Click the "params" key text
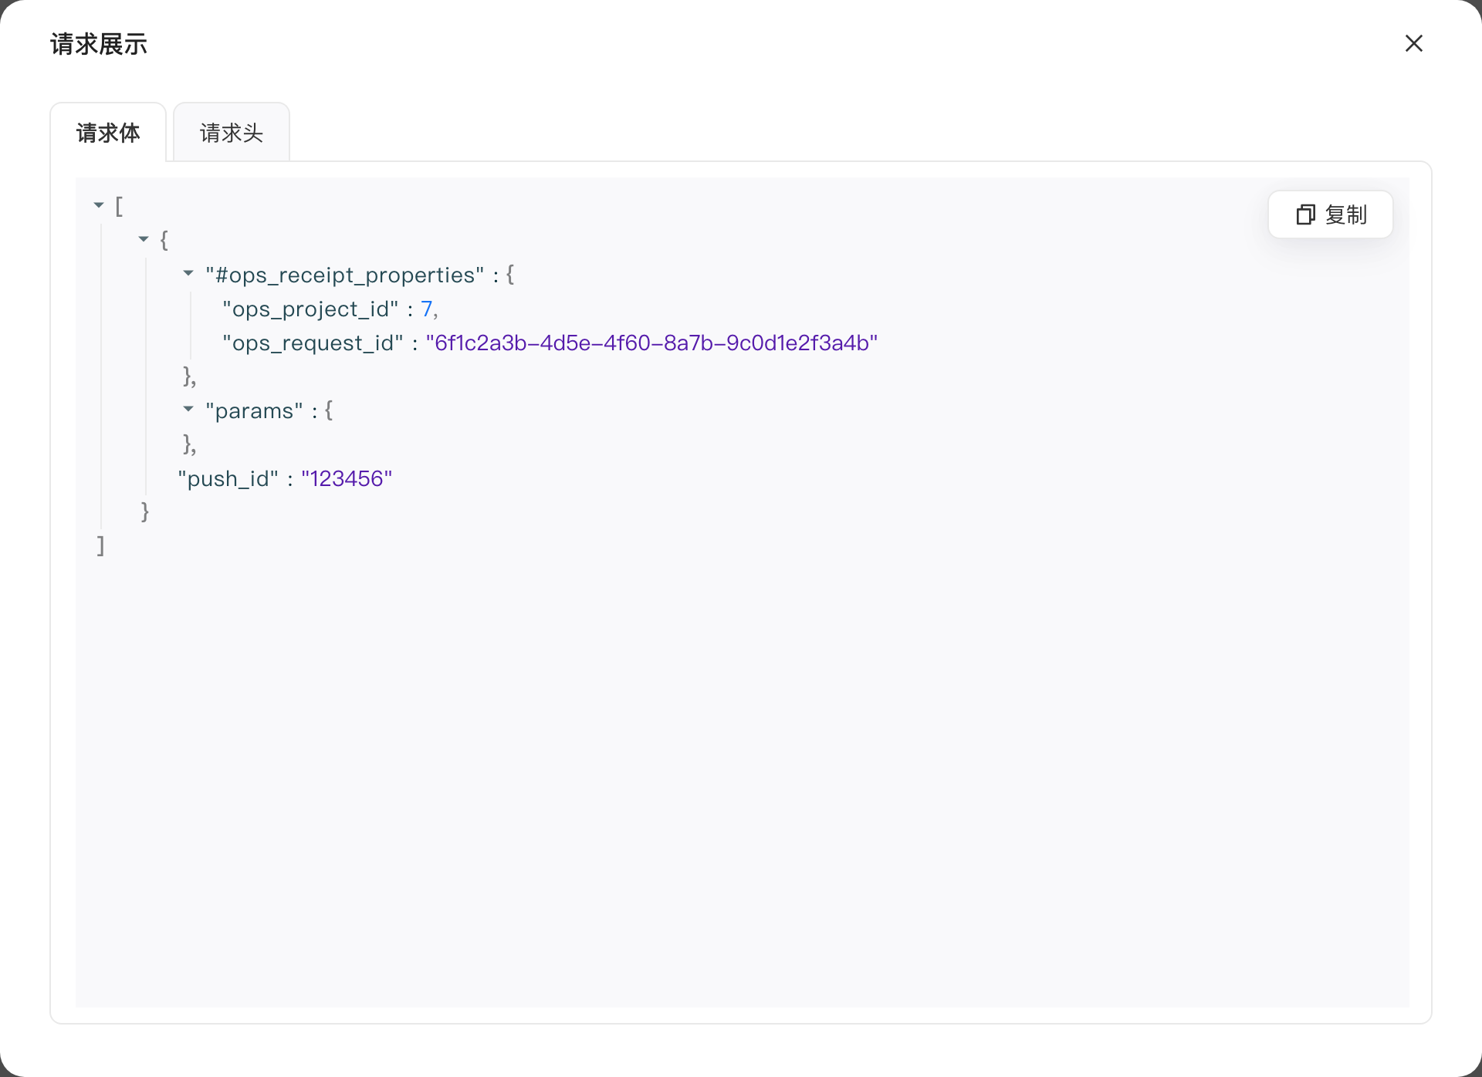This screenshot has width=1482, height=1077. point(254,410)
